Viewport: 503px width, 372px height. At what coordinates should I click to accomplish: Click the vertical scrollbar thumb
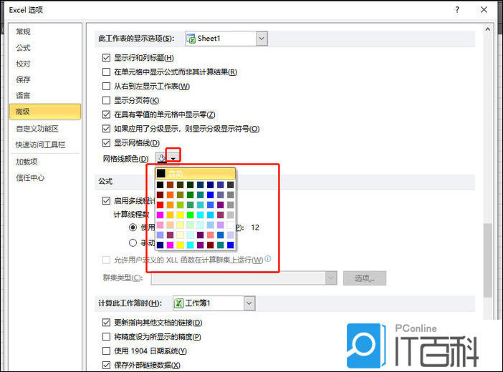click(x=488, y=260)
